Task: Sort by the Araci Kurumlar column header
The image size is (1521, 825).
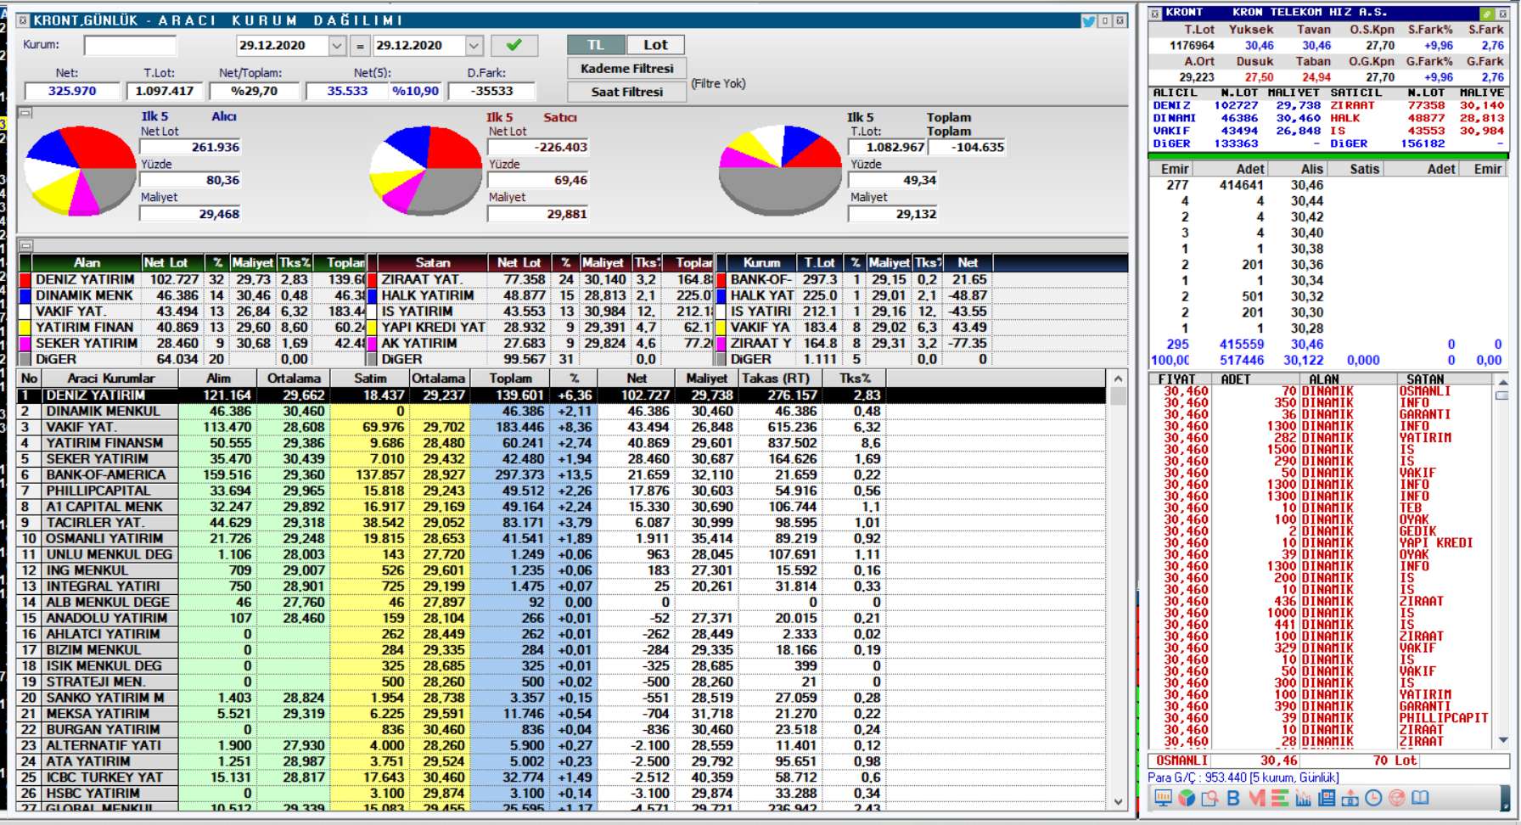Action: [111, 379]
